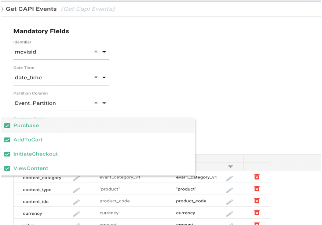
Task: Open the Date Time dropdown arrow
Action: 104,78
